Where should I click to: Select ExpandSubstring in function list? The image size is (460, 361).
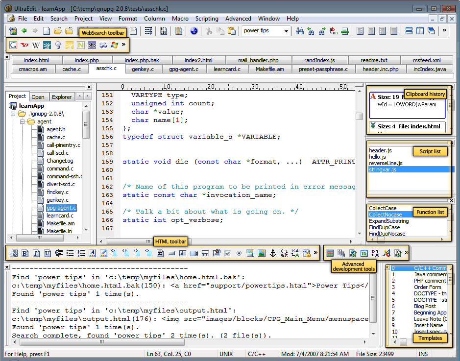(388, 221)
